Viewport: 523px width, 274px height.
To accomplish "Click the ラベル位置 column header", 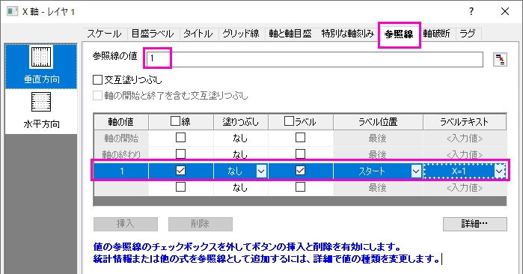I will click(x=378, y=122).
